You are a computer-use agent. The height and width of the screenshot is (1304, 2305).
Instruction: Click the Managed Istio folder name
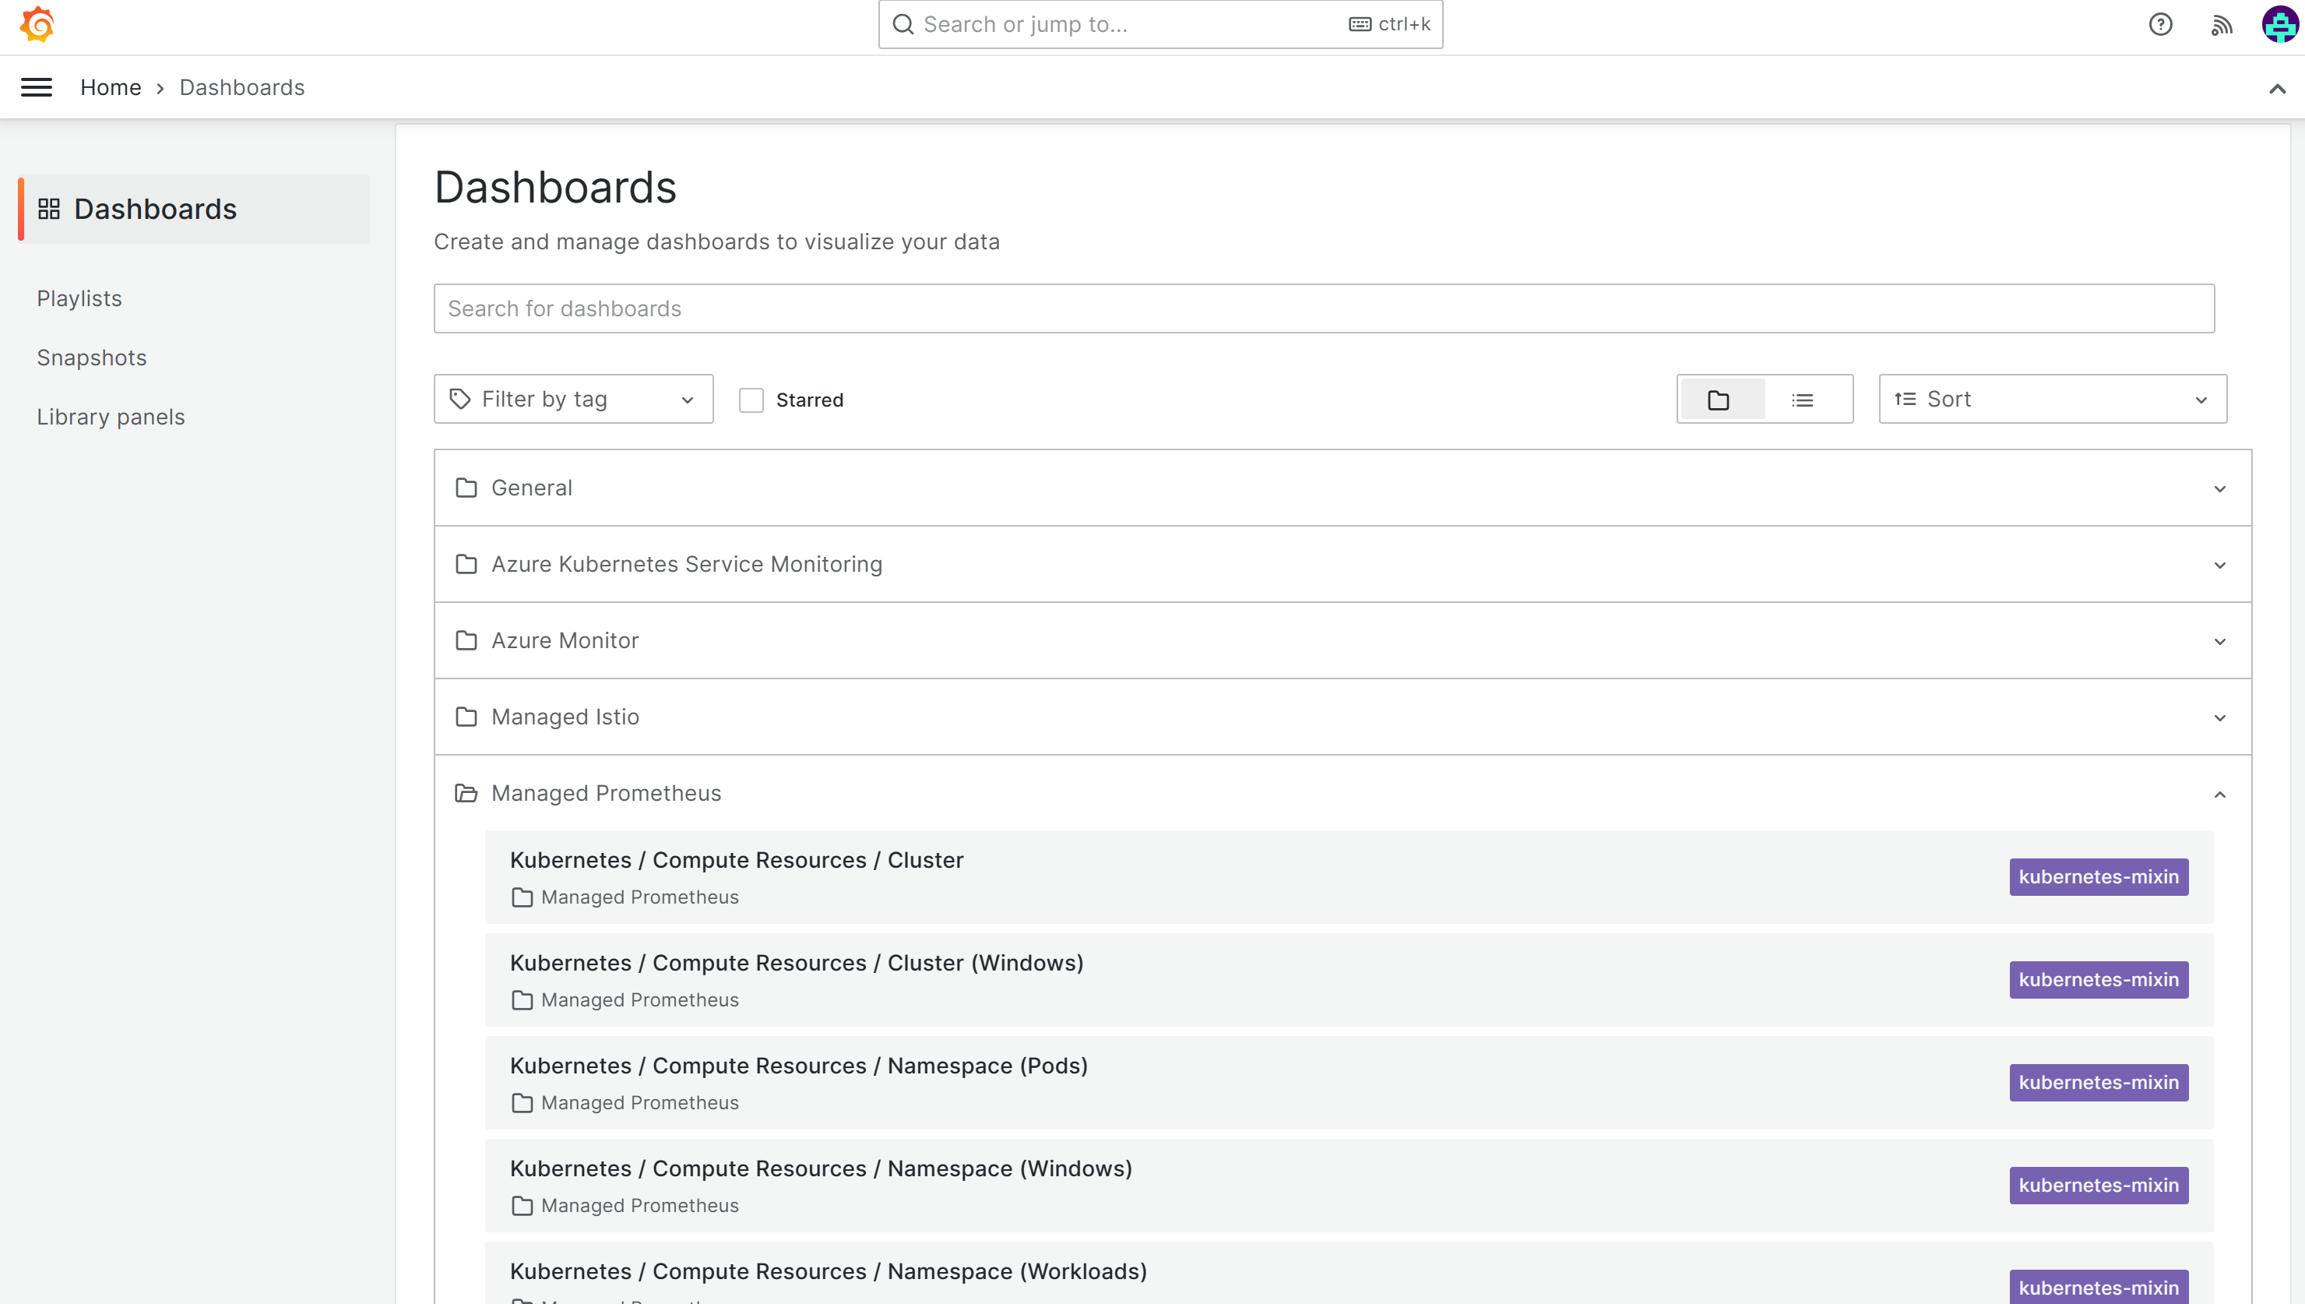pos(565,717)
